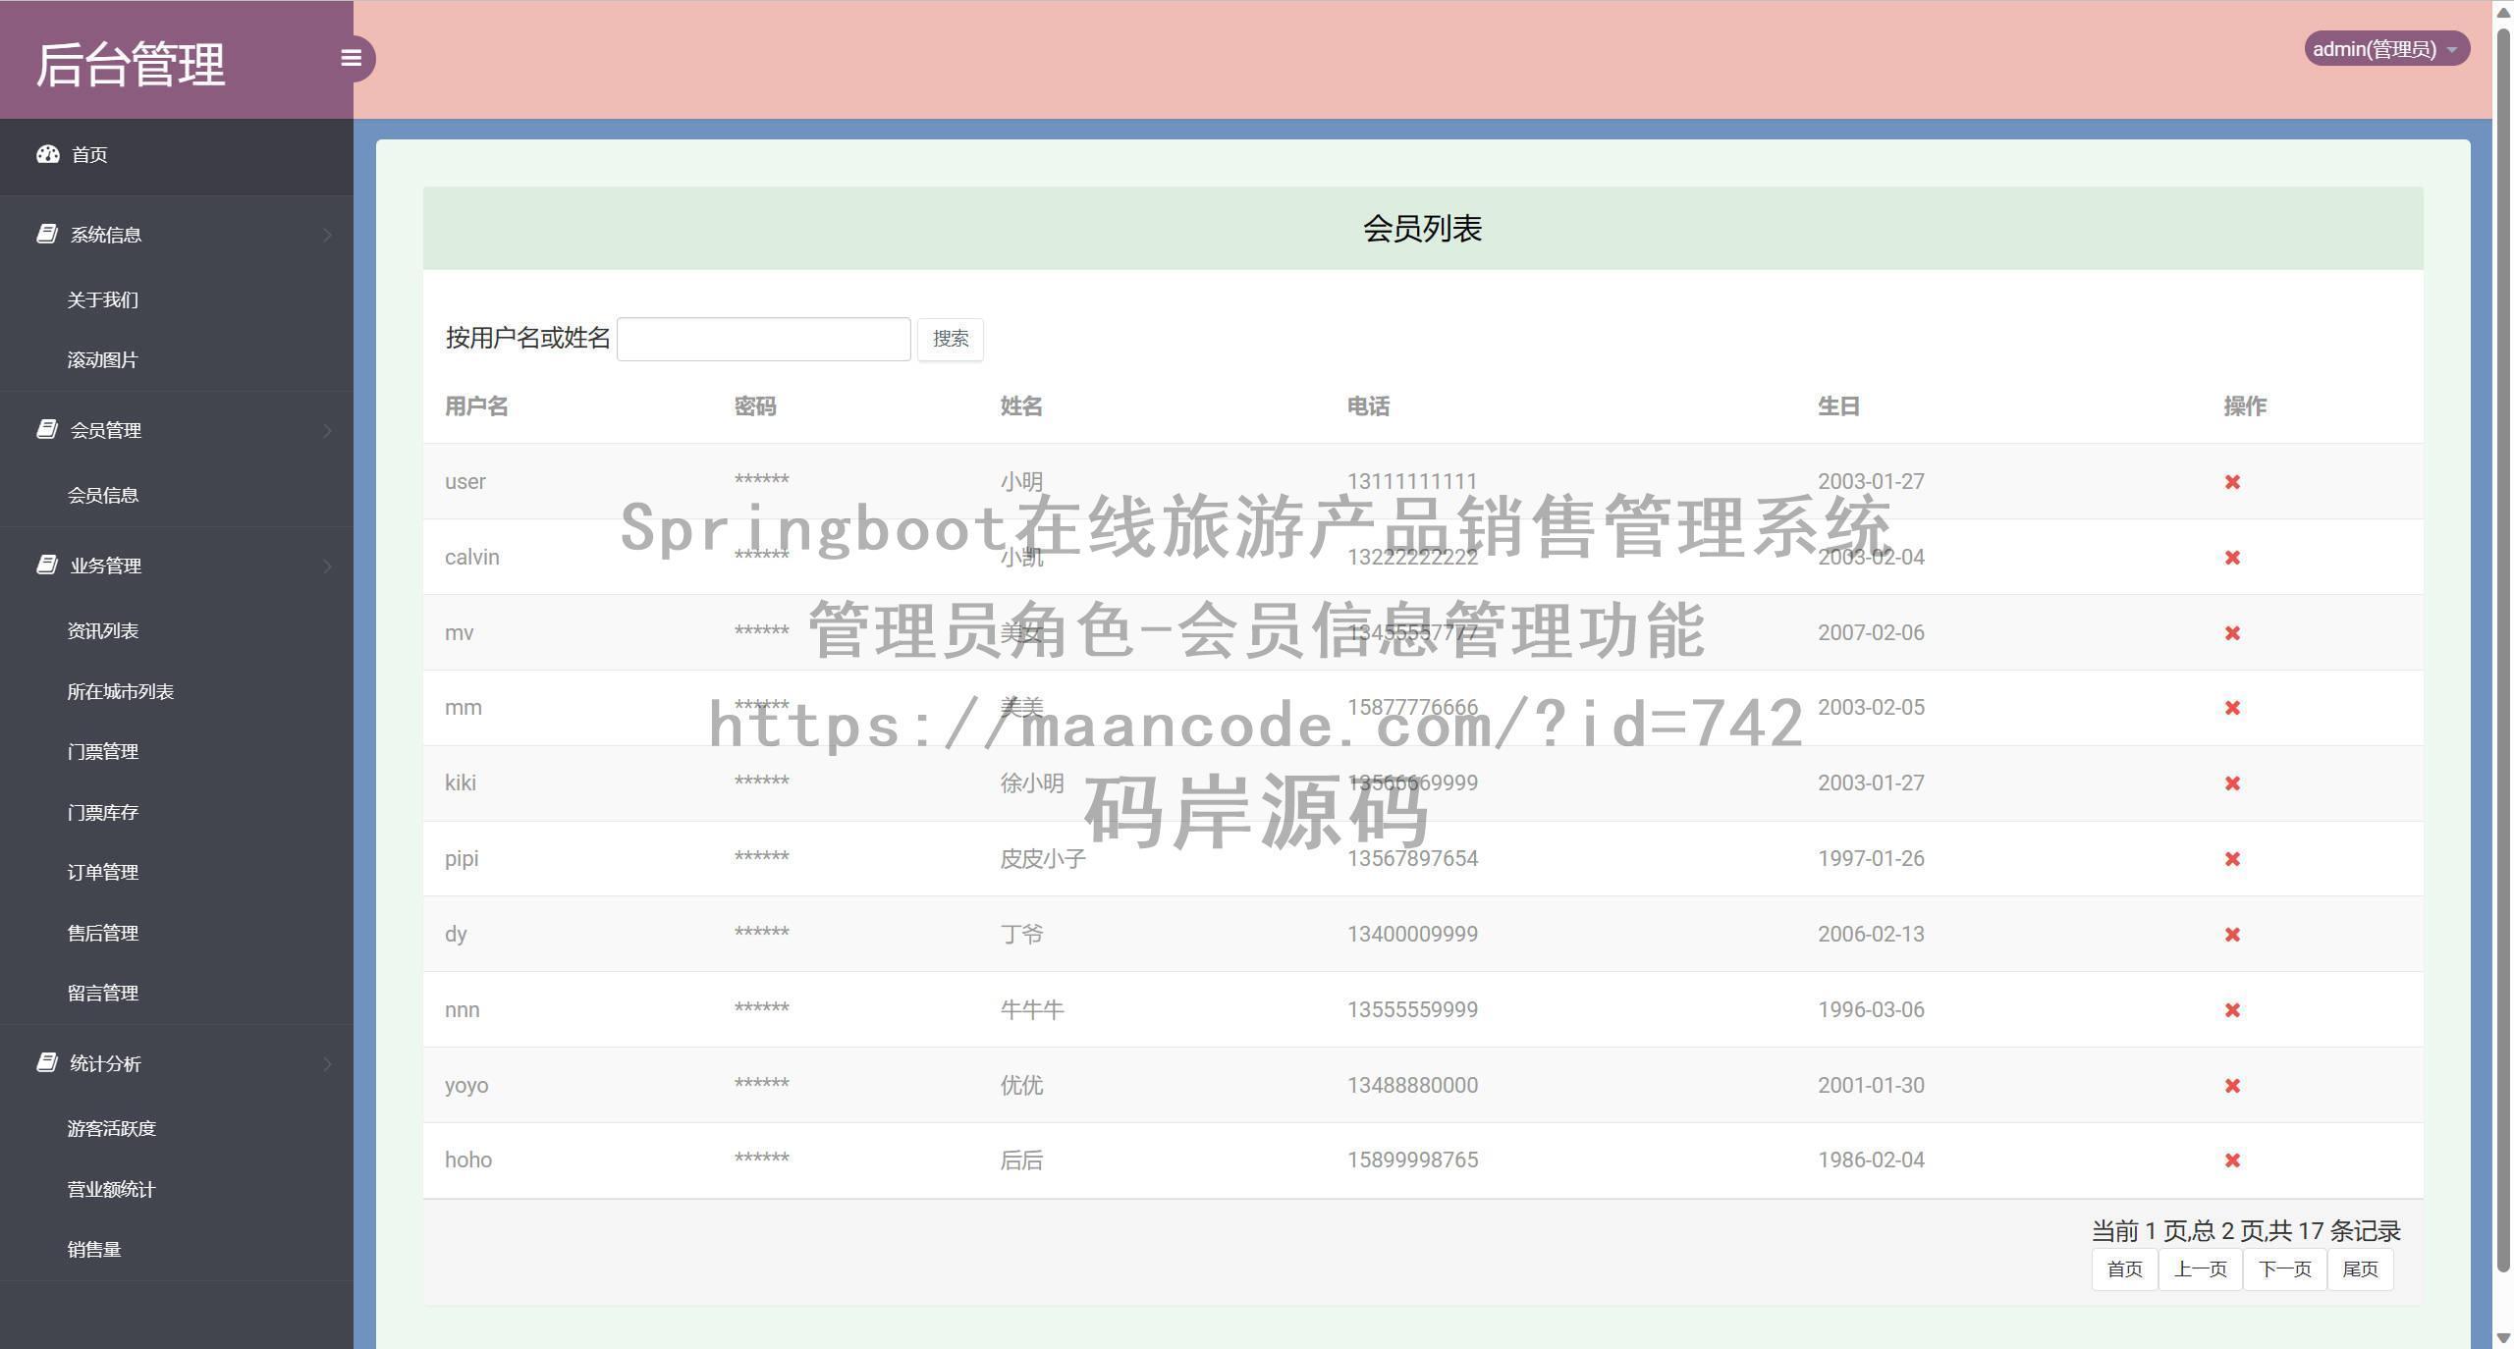The image size is (2514, 1349).
Task: Click the name cell 牛牛牛
Action: pos(1032,1010)
